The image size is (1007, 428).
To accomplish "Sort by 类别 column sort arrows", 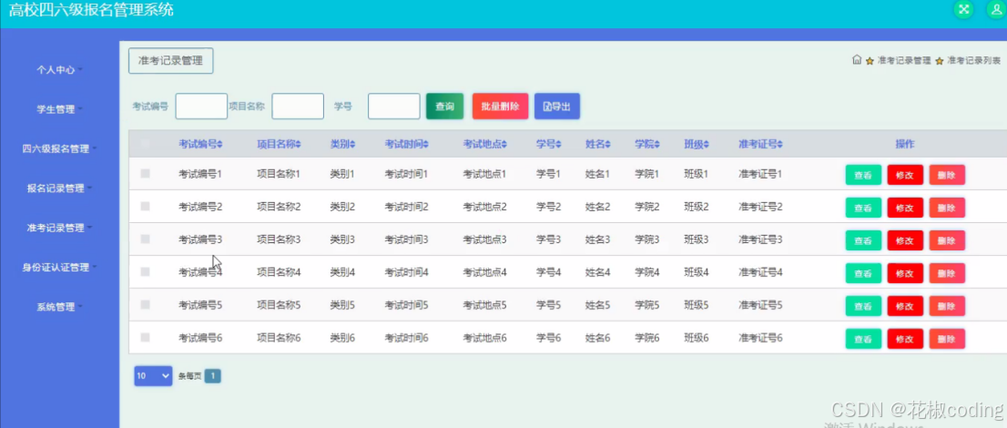I will point(352,145).
